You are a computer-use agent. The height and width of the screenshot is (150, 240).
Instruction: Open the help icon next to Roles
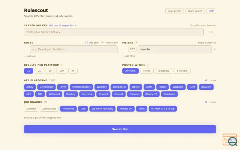point(102,43)
